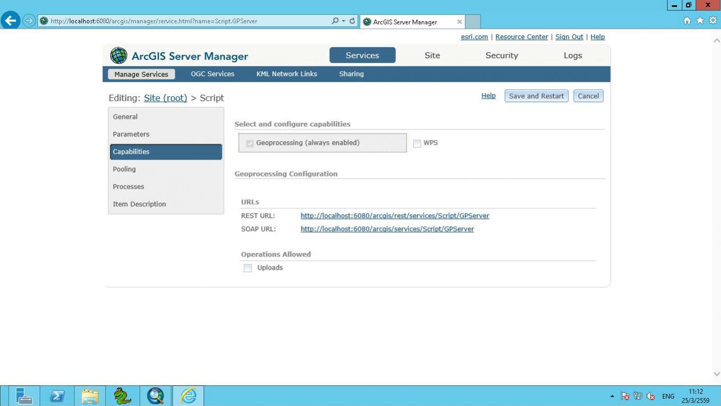Click the Sign Out link

pyautogui.click(x=569, y=37)
